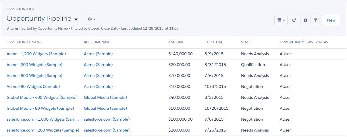347x137 pixels.
Task: Open Global Media - 80 Widgets opportunity
Action: (40, 108)
